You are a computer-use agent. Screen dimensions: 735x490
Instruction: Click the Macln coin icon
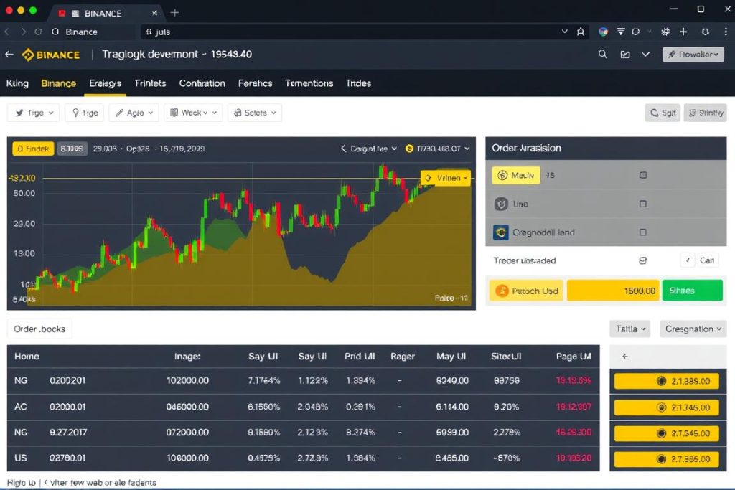(x=502, y=175)
